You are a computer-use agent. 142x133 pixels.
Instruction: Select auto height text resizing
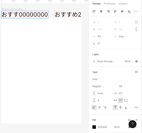coord(121,100)
